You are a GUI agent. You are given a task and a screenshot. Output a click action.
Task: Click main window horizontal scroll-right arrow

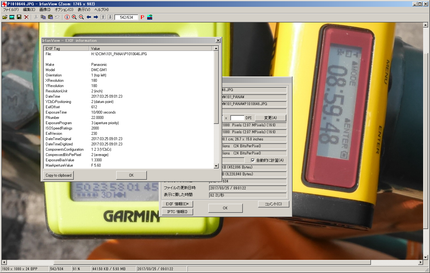tap(420, 262)
